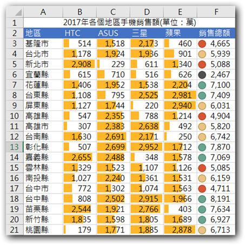Click the green circle icon beside 7,069
This screenshot has height=245, width=245.
pyautogui.click(x=202, y=157)
